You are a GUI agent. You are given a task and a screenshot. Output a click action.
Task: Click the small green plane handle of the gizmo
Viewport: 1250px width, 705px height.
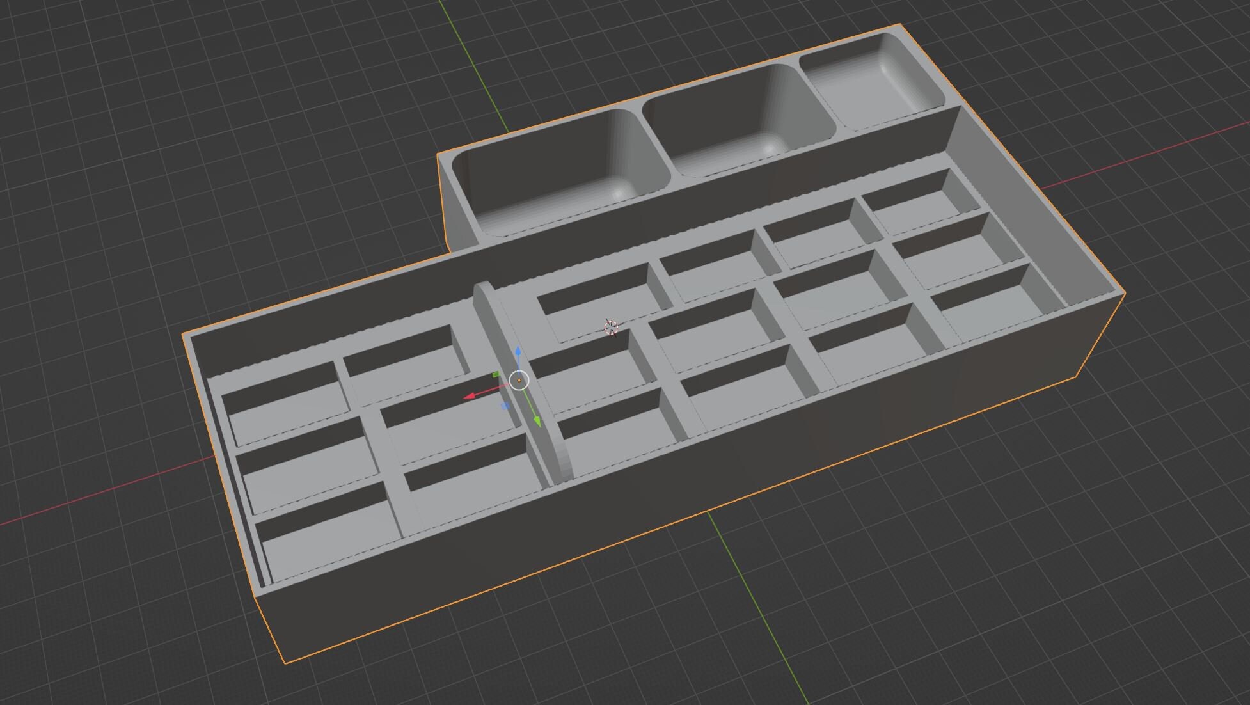[496, 375]
